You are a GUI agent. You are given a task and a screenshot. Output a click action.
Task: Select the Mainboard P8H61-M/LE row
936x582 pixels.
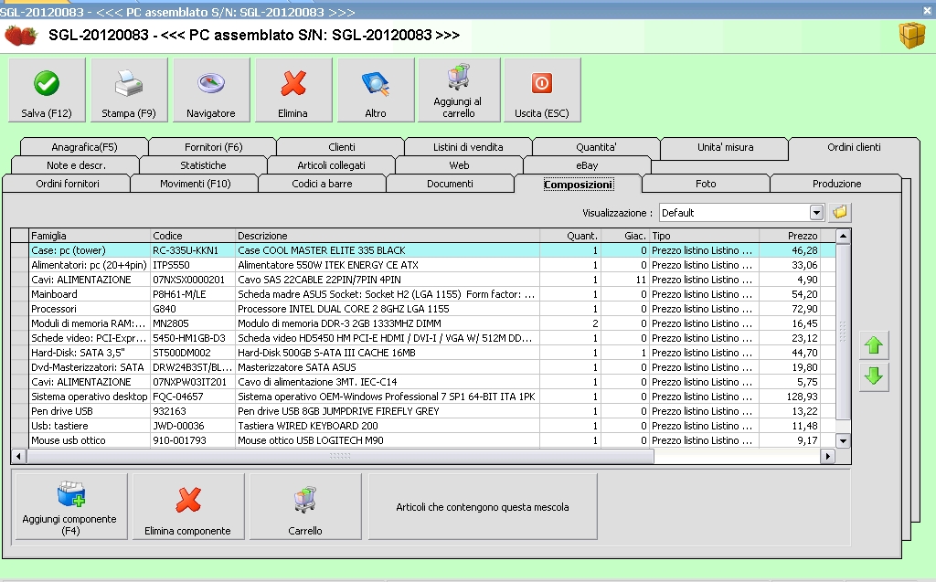pyautogui.click(x=424, y=294)
